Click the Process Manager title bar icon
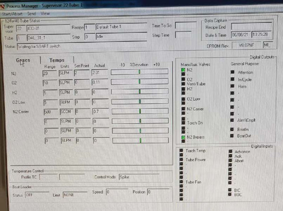Viewport: 283px width, 211px height. (x=2, y=7)
